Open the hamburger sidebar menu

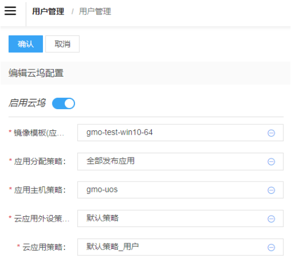(x=10, y=11)
